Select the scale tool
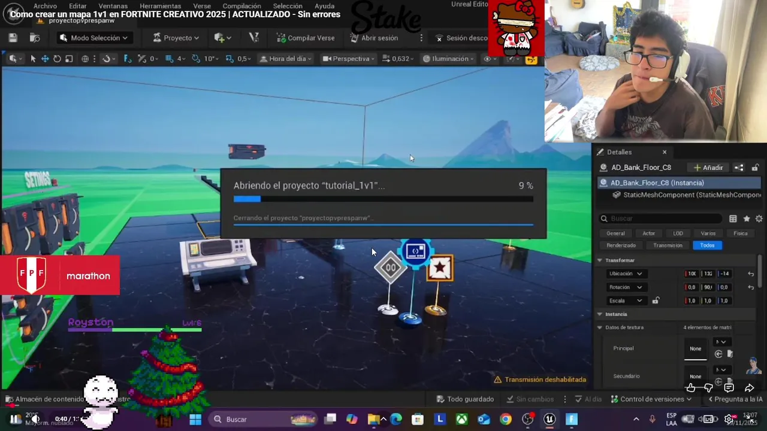Image resolution: width=767 pixels, height=431 pixels. tap(69, 59)
